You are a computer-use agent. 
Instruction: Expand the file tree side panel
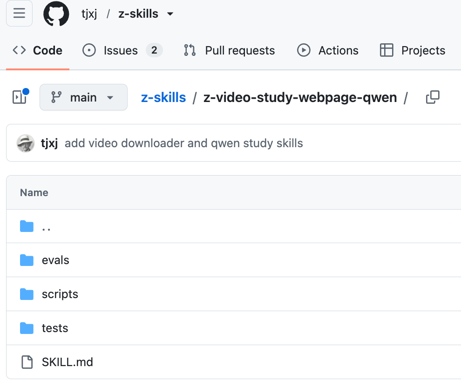[x=20, y=97]
